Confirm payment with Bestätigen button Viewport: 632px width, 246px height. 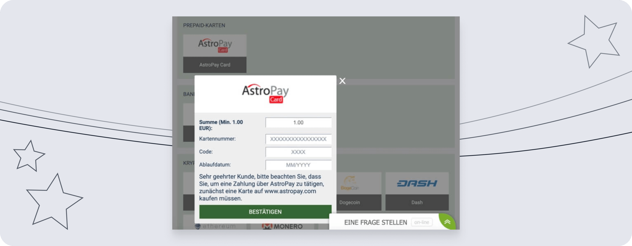(x=265, y=212)
